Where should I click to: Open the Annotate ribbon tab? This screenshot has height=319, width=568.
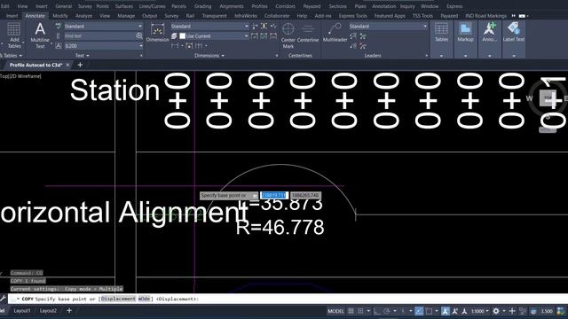tap(35, 16)
